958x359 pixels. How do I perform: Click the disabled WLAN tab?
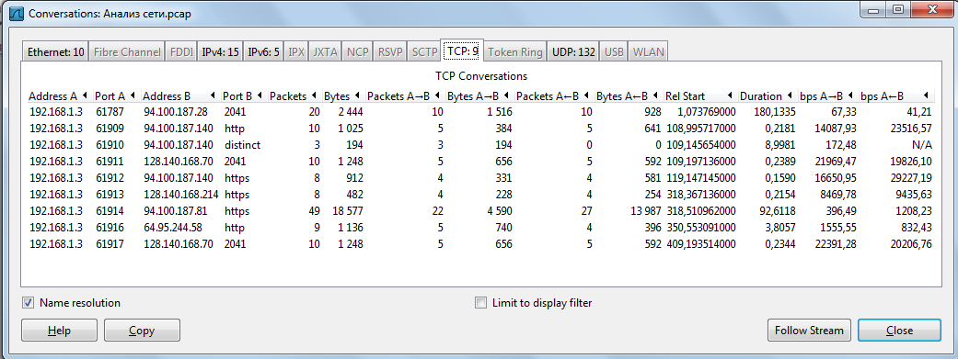click(x=648, y=52)
